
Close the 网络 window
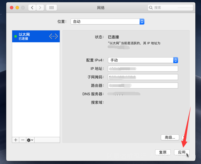tap(12, 8)
